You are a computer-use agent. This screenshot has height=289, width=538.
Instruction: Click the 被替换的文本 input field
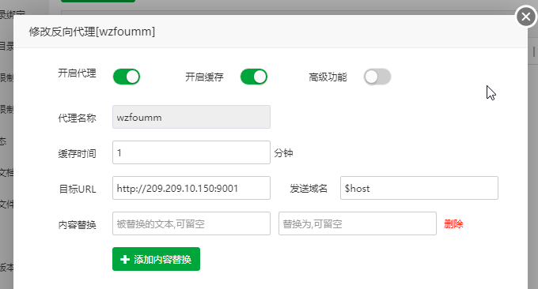pyautogui.click(x=191, y=223)
